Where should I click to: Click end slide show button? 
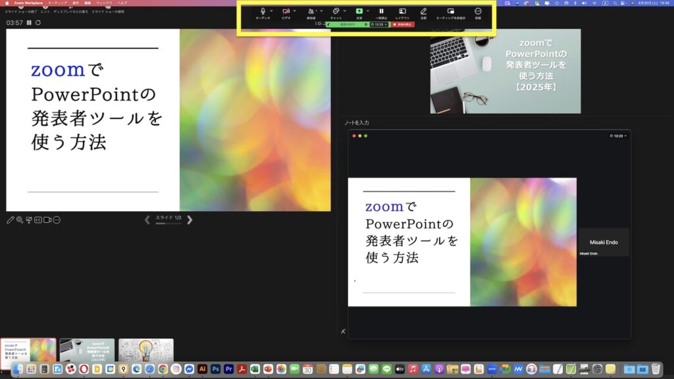tap(20, 9)
